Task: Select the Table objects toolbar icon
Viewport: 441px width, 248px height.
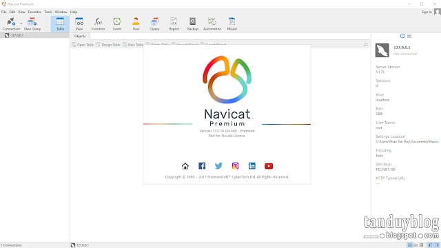Action: [60, 24]
